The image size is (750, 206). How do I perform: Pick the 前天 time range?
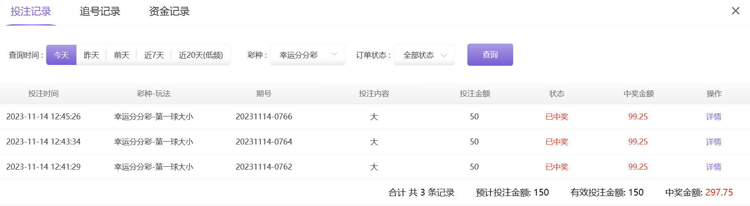[x=121, y=55]
